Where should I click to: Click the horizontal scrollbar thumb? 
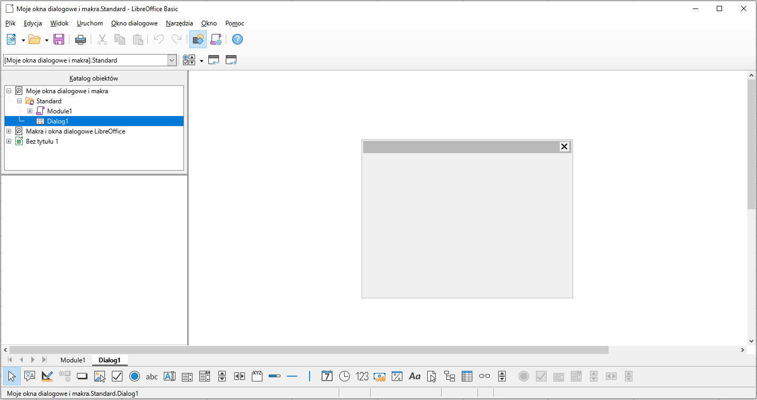click(309, 350)
